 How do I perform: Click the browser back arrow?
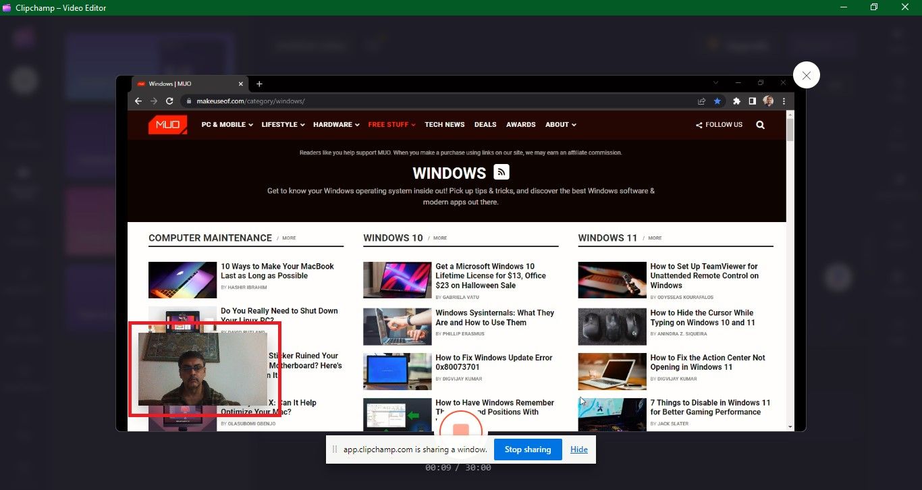pyautogui.click(x=138, y=101)
